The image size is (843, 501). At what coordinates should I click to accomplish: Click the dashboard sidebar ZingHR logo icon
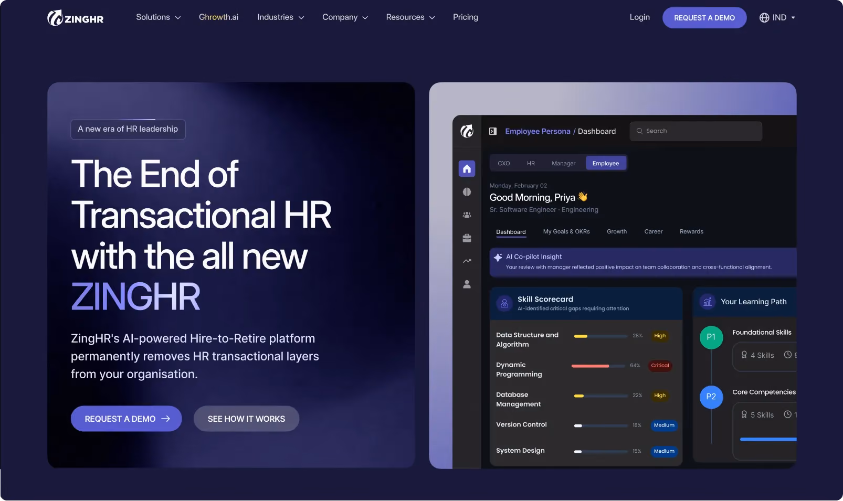[x=467, y=131]
